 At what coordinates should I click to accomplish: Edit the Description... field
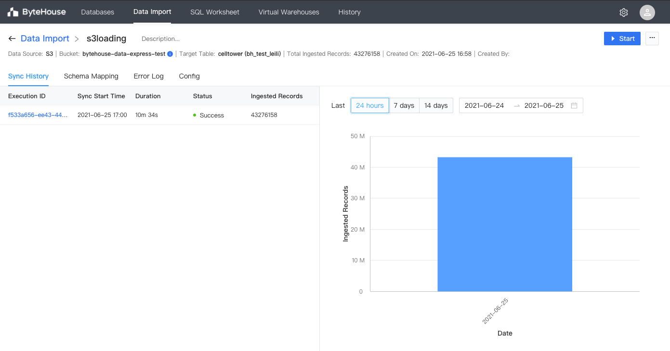tap(160, 39)
